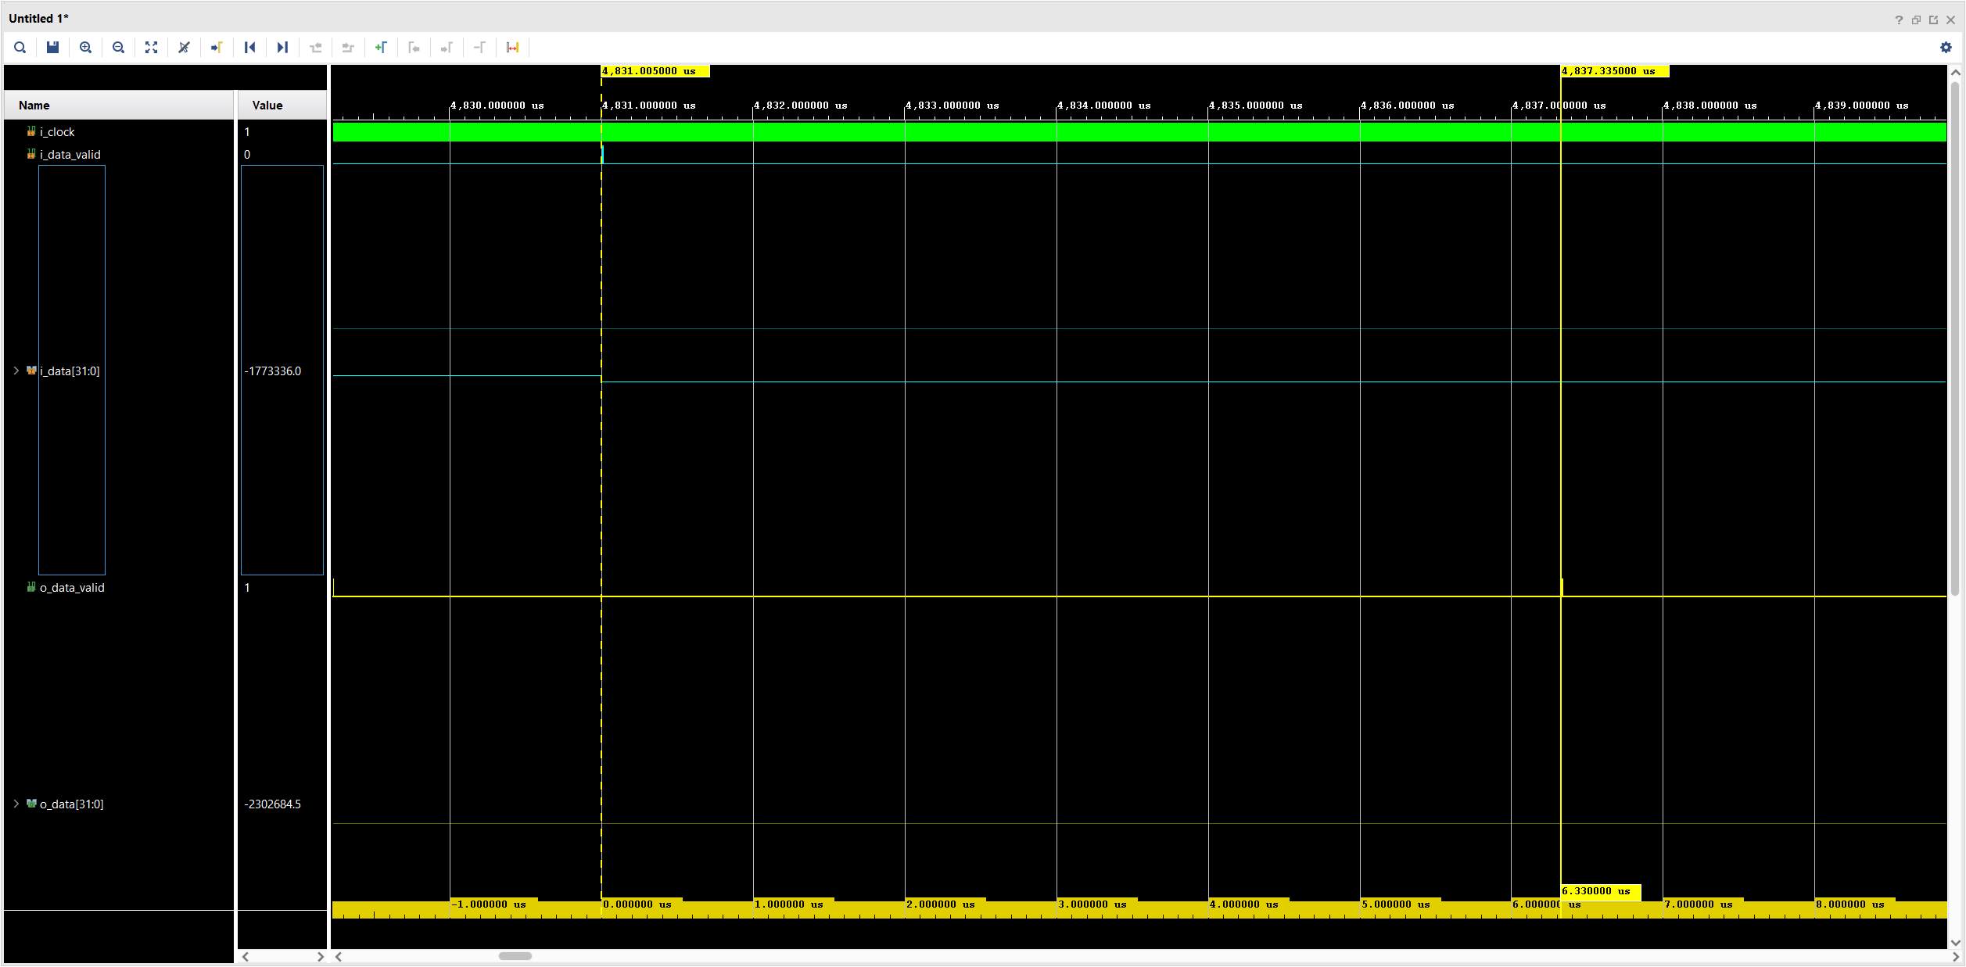This screenshot has width=1966, height=967.
Task: Open help with the question mark icon
Action: (x=1899, y=19)
